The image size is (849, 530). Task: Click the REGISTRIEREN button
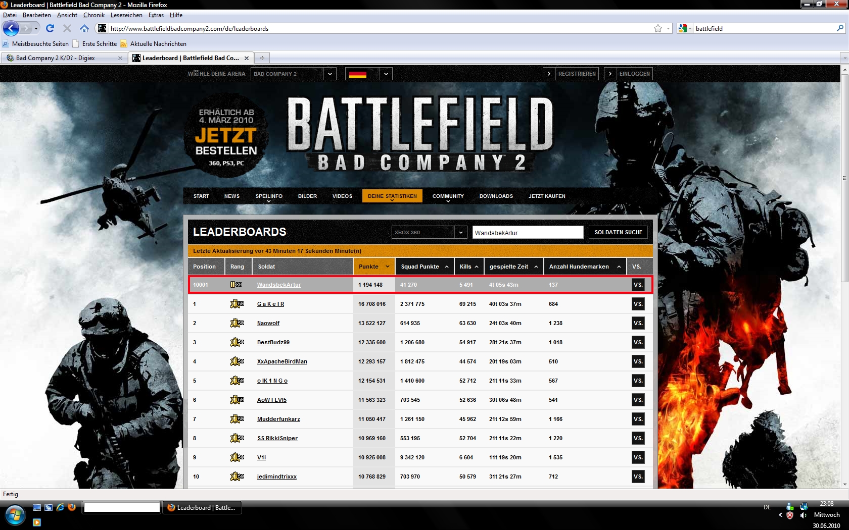click(x=571, y=74)
